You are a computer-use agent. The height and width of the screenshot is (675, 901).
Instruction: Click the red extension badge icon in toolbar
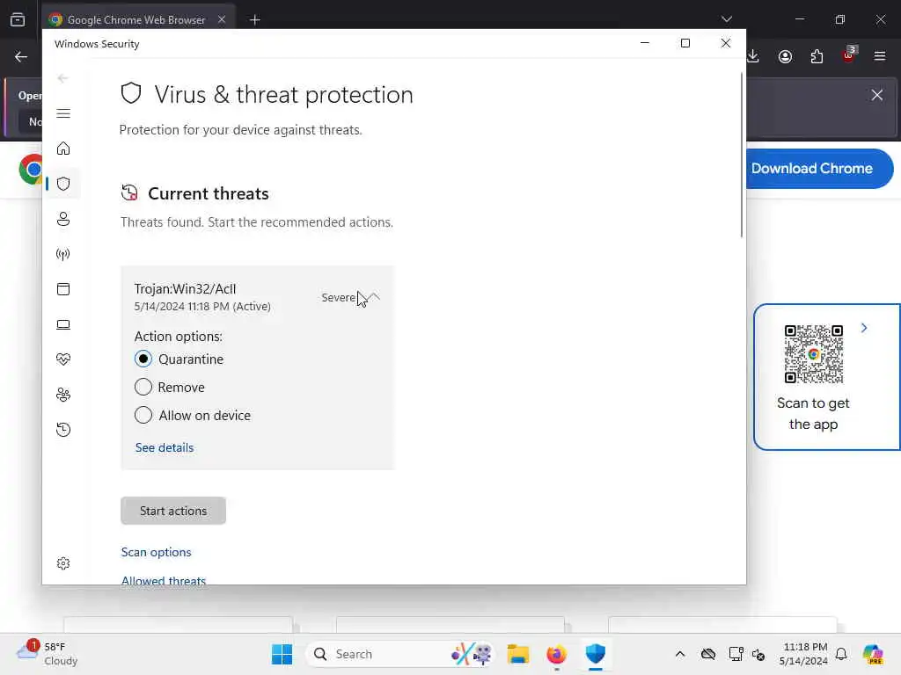pyautogui.click(x=849, y=55)
